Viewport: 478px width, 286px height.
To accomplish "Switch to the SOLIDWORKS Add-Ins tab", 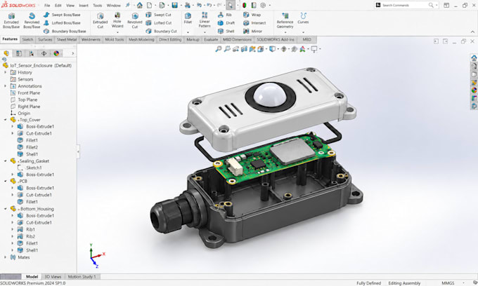I will click(276, 39).
